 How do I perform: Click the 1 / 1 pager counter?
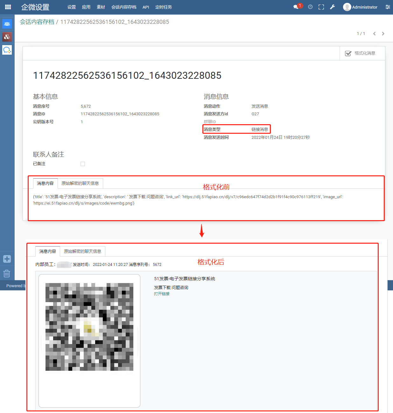pos(361,34)
